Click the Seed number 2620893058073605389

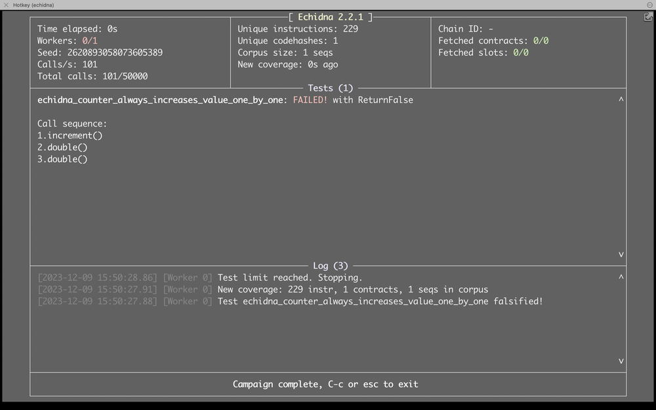[115, 52]
